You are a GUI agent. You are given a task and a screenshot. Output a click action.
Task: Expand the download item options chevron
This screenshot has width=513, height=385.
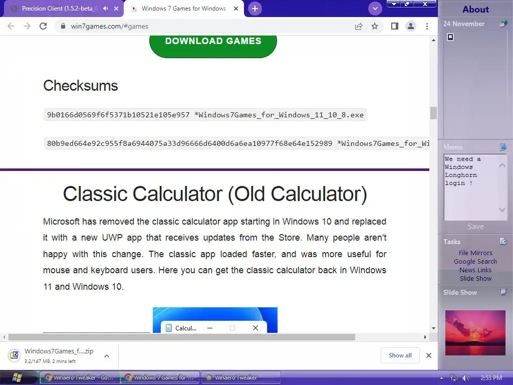(107, 356)
